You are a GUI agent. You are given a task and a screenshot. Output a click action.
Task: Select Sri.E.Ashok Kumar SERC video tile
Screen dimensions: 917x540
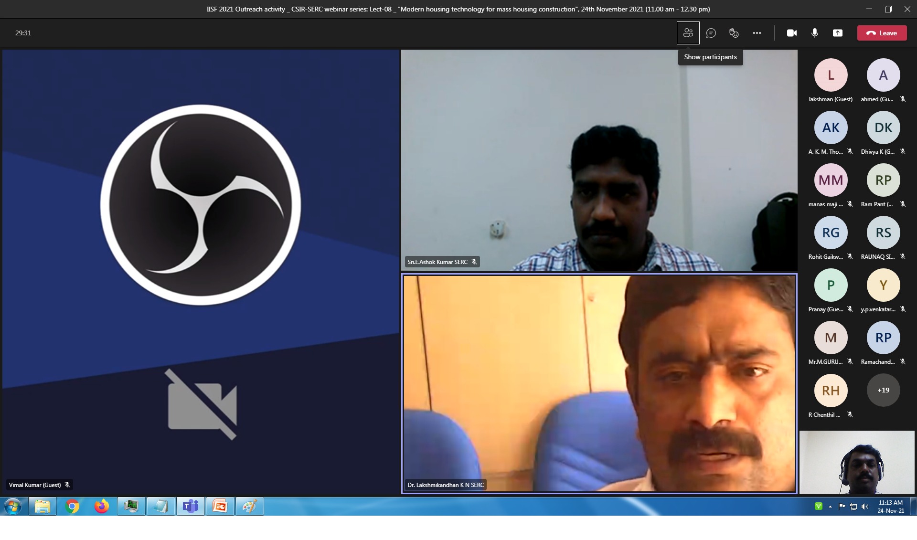[599, 160]
